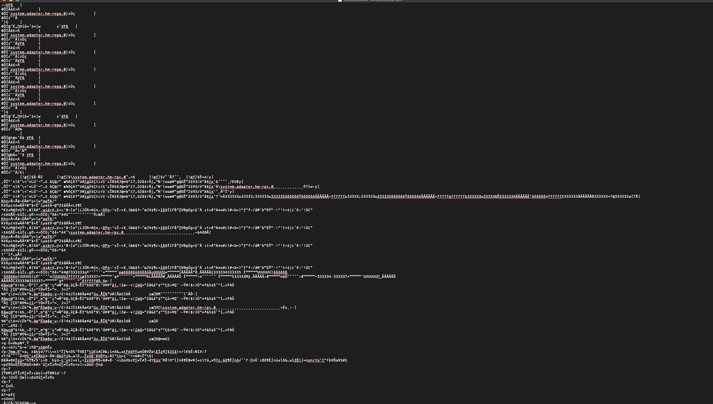The height and width of the screenshot is (404, 713).
Task: Click 'system.adapter.hm-rpc.0' followed by '~à4õBÅ['
Action: [x=97, y=232]
